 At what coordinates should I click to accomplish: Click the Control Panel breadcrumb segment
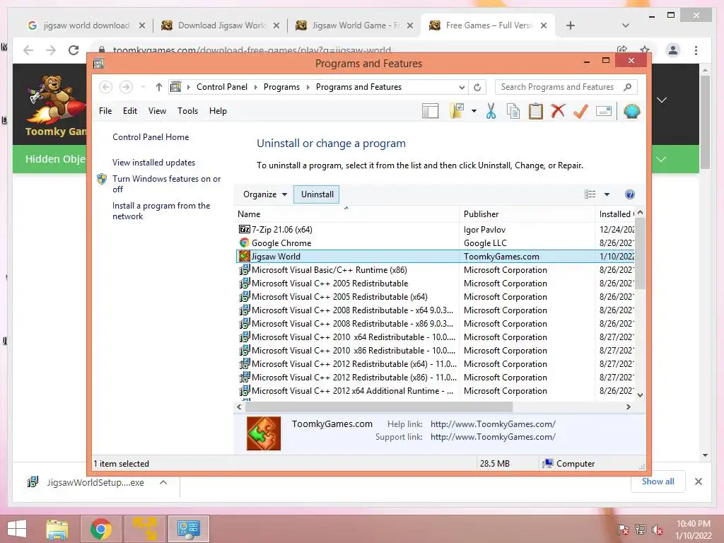[x=221, y=87]
